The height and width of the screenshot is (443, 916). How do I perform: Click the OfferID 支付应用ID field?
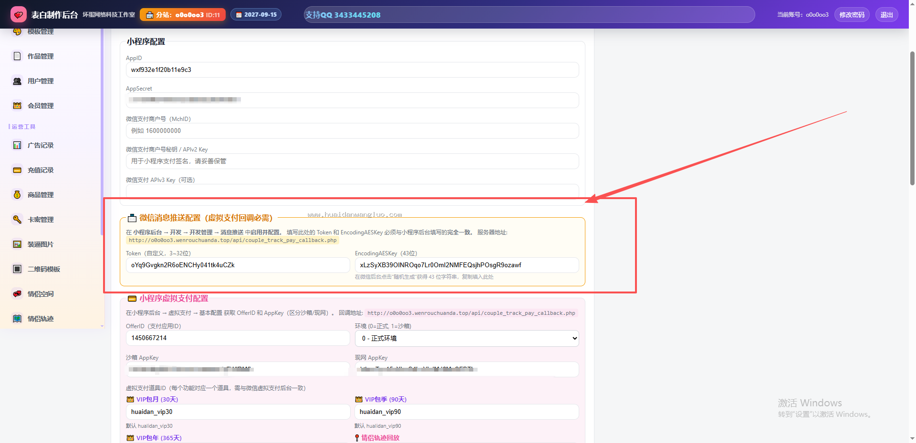tap(238, 338)
